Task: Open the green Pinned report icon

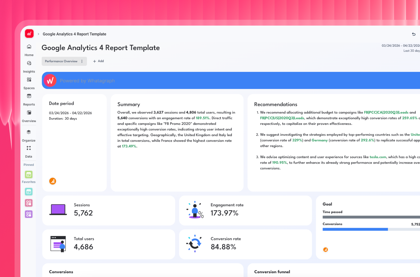Action: coord(28,175)
